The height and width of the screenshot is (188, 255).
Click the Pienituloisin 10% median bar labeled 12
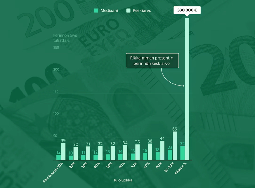tap(58, 157)
